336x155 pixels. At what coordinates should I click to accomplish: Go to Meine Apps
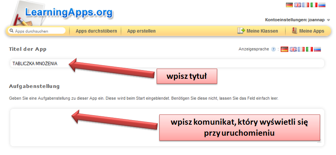point(308,31)
